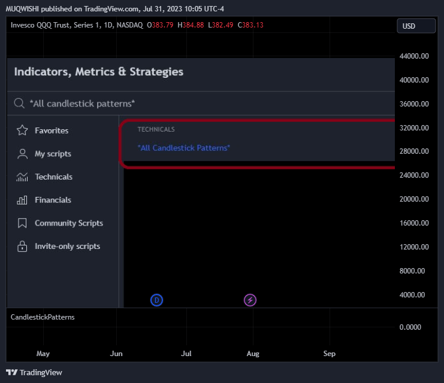
Task: Click the Indicators, Metrics & Strategies title
Action: click(x=98, y=72)
